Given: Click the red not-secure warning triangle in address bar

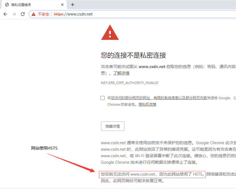Looking at the screenshot, I should pyautogui.click(x=33, y=14).
